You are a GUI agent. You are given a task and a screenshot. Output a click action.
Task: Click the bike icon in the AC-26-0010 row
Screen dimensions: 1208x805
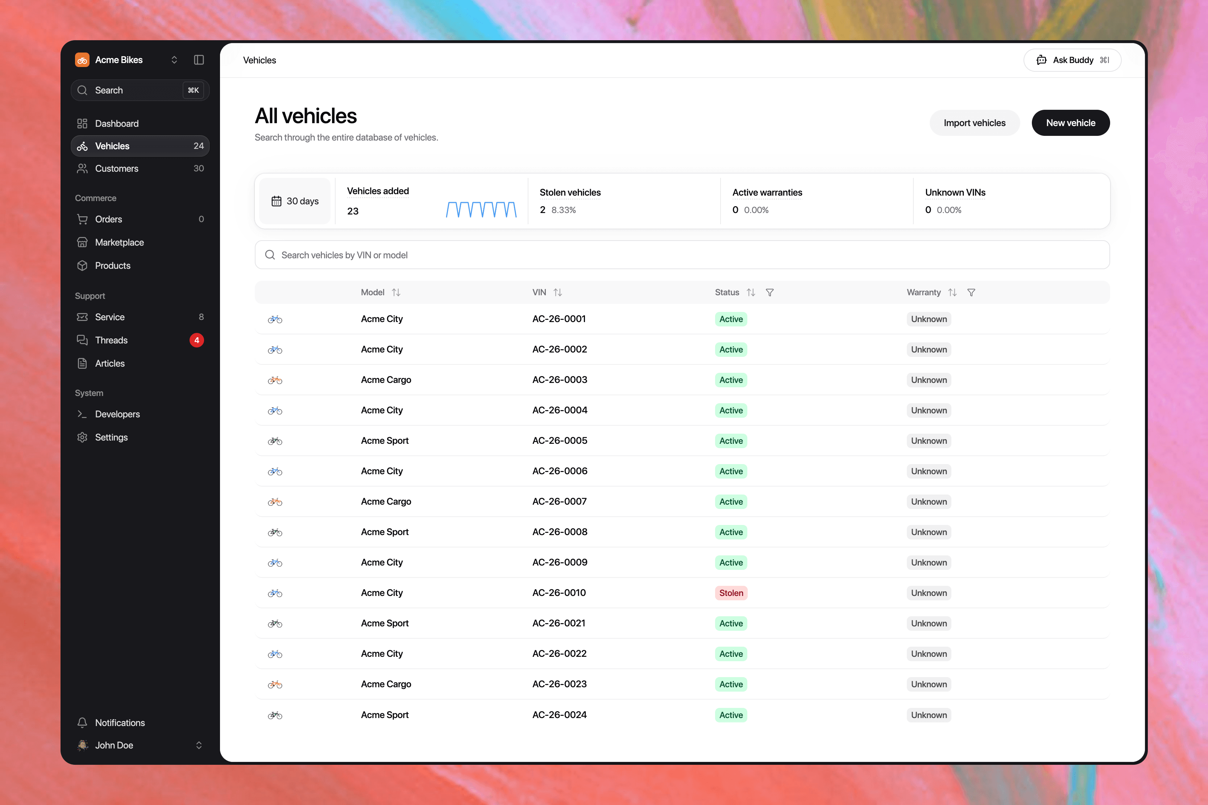(x=275, y=593)
